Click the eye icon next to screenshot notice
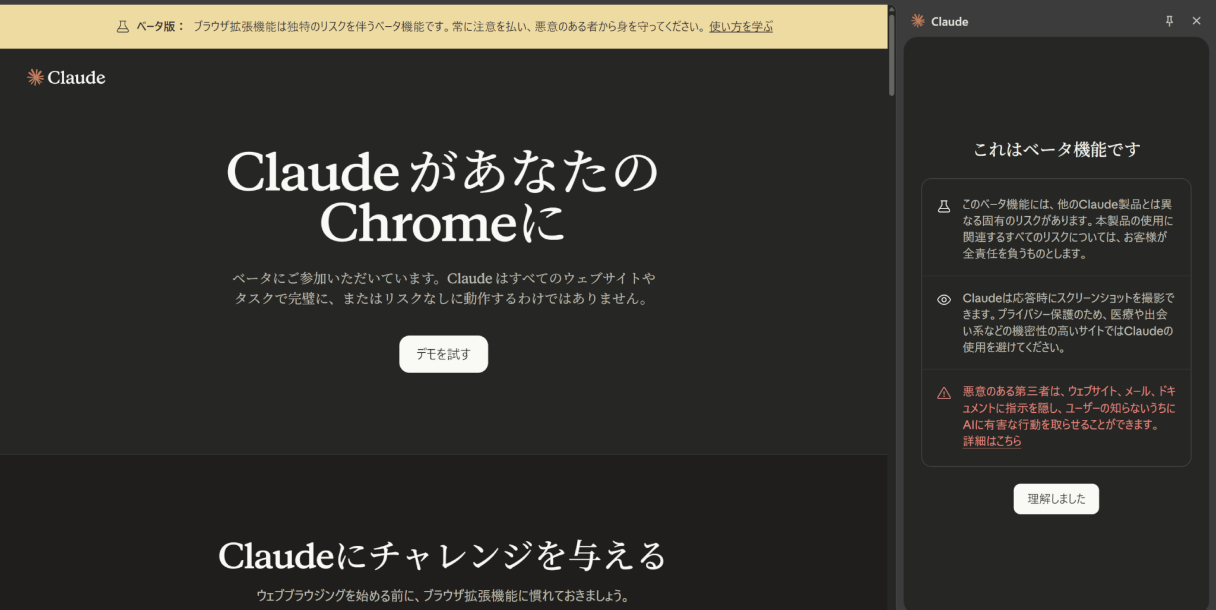Viewport: 1216px width, 610px height. tap(943, 300)
